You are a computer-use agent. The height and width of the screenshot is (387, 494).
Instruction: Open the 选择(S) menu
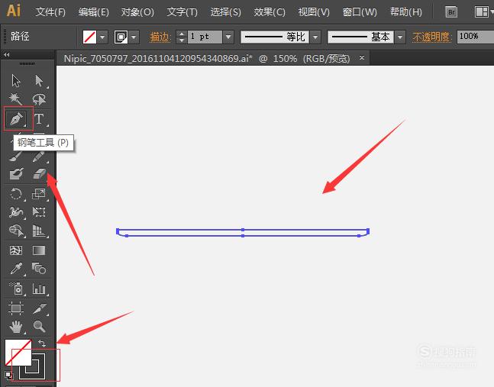pos(225,12)
